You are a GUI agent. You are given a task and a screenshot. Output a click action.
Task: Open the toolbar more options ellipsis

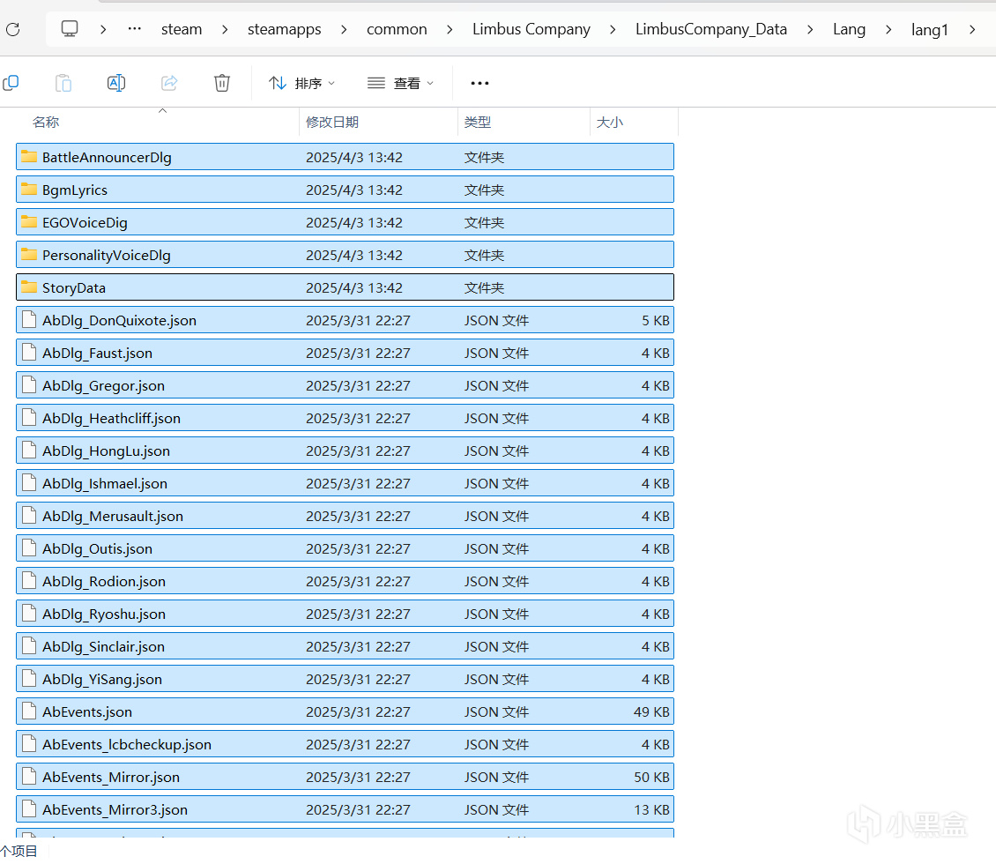pyautogui.click(x=479, y=83)
